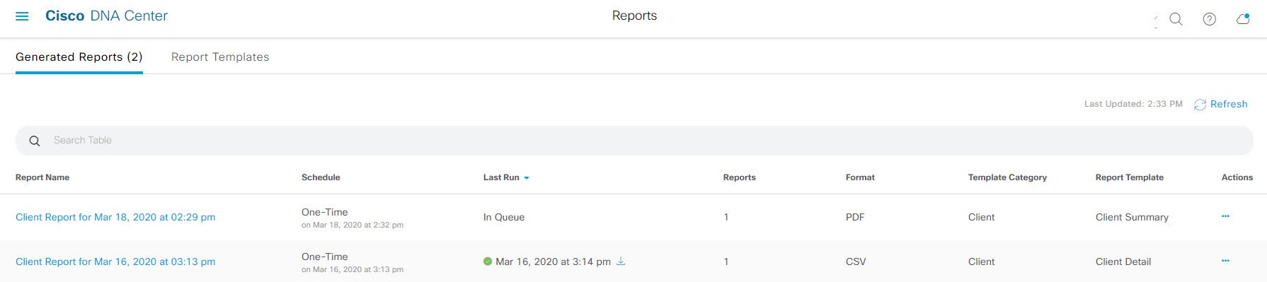The height and width of the screenshot is (282, 1267).
Task: Click the Refresh circular arrows icon
Action: [1200, 105]
